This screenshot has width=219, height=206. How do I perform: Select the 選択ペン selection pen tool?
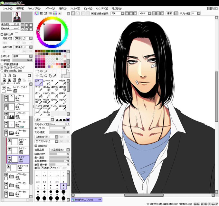click(55, 88)
